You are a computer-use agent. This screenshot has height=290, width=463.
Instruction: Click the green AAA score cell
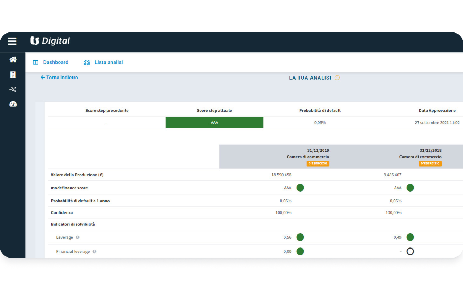pyautogui.click(x=214, y=122)
